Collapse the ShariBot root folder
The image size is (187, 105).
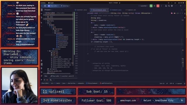44,13
